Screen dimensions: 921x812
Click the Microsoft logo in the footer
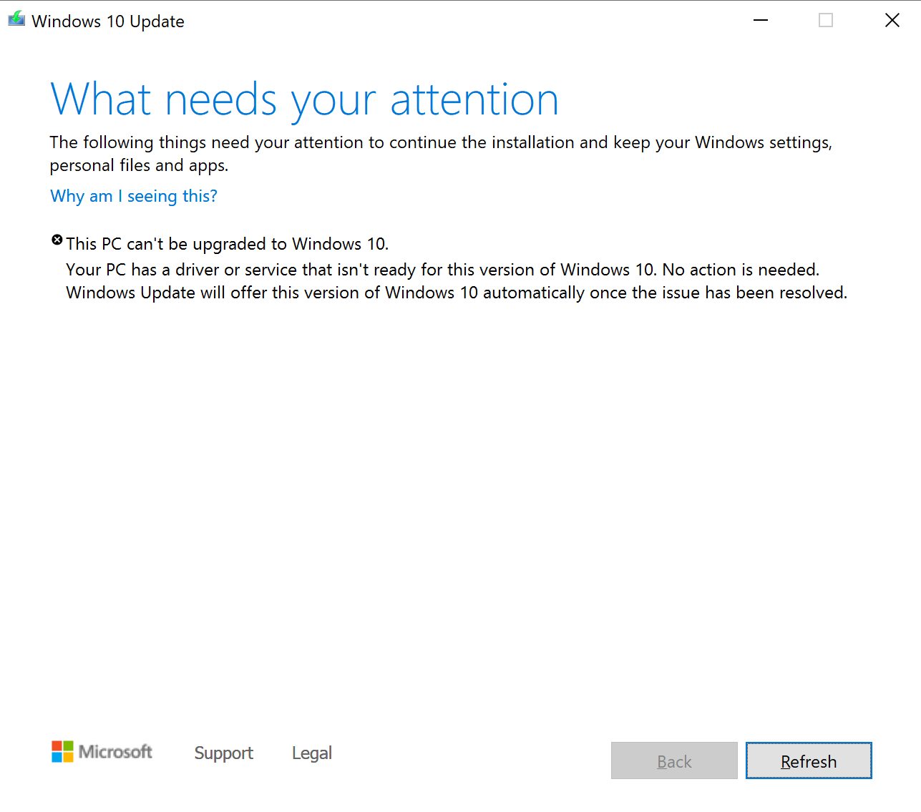pyautogui.click(x=101, y=752)
